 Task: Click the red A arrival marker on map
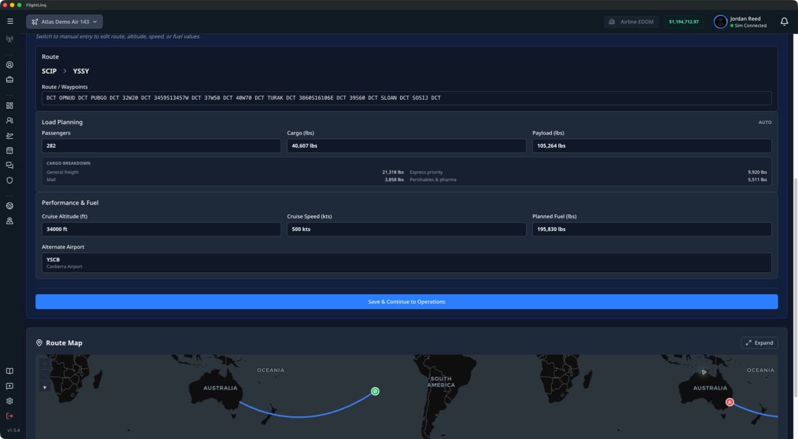(729, 402)
